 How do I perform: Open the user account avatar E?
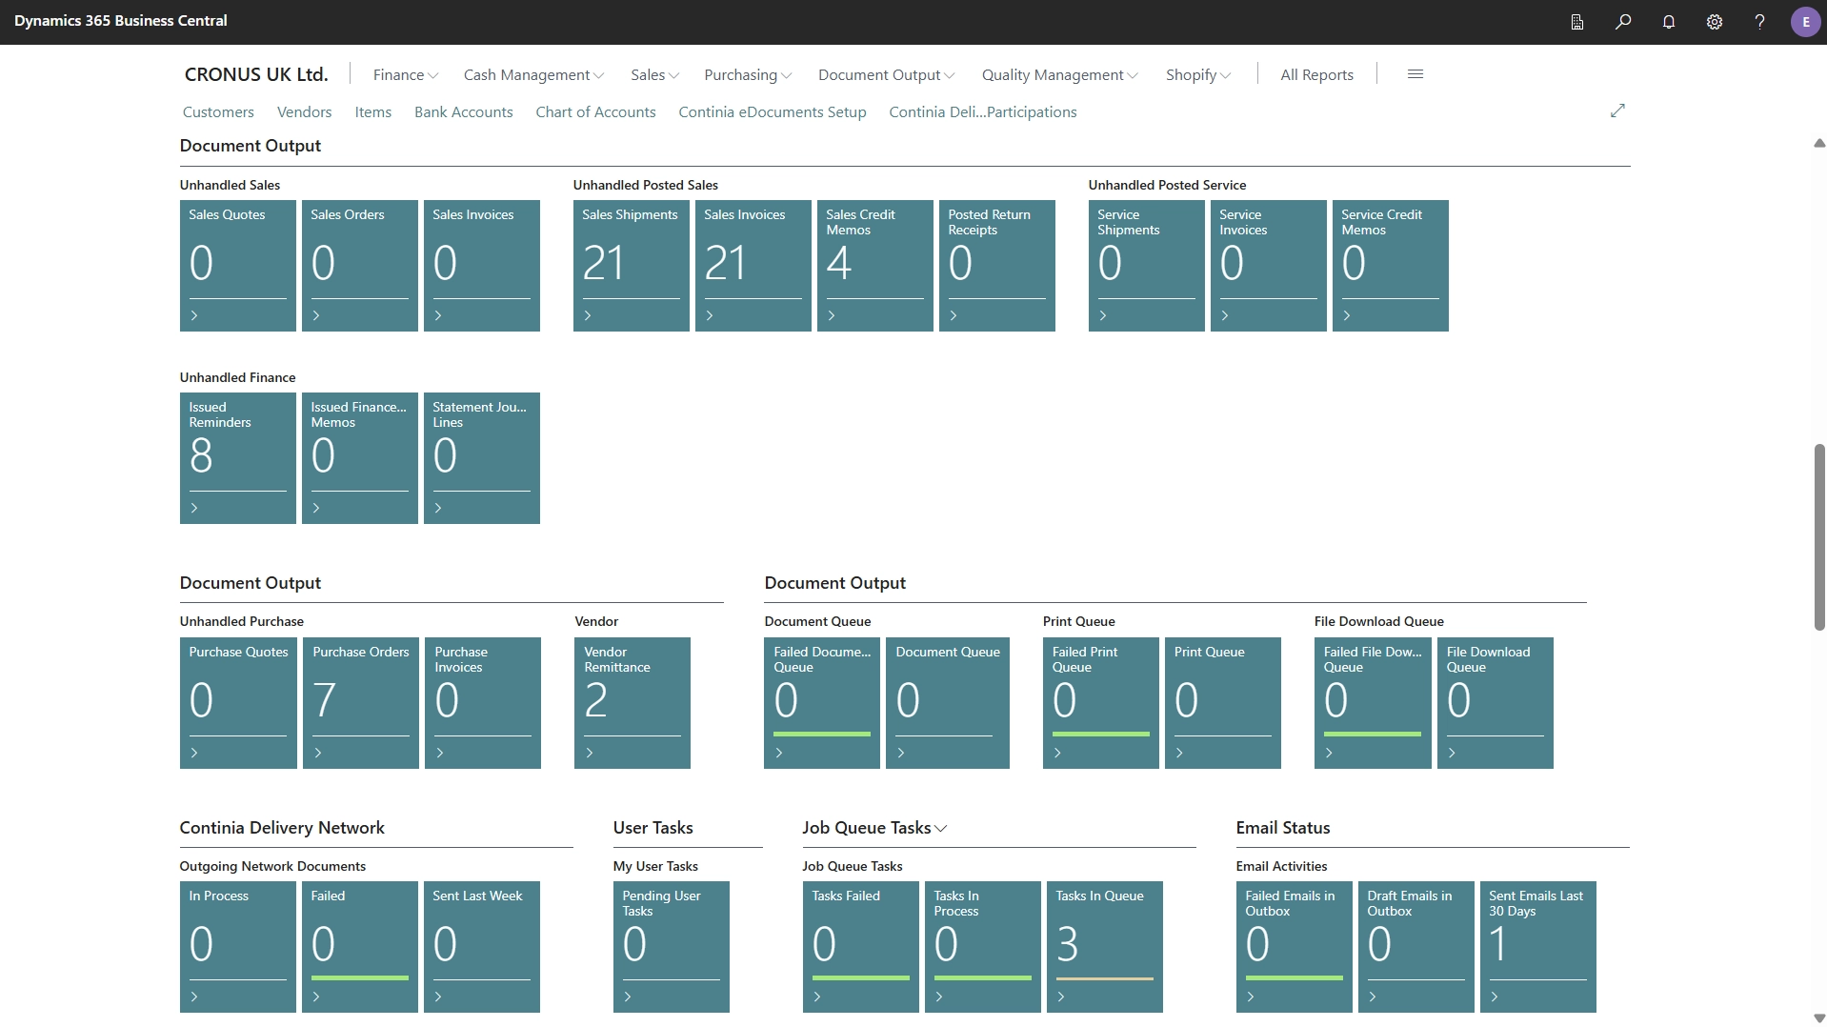click(x=1805, y=22)
